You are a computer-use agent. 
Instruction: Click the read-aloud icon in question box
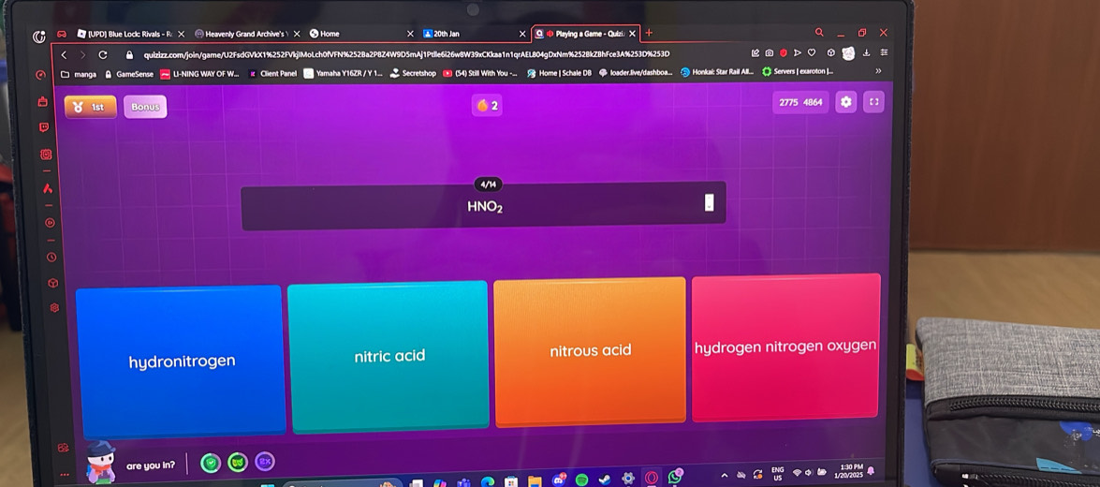tap(709, 203)
